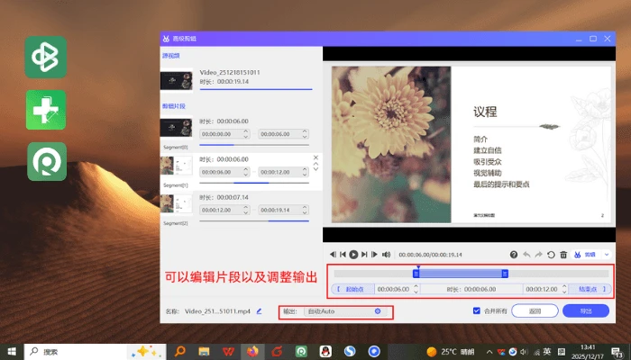Open output settings gear icon next to Auto
Viewport: 631px width, 360px height.
[x=378, y=311]
